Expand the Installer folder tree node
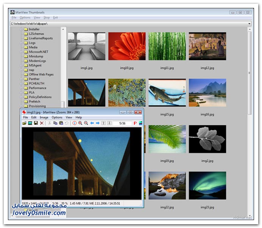This screenshot has width=262, height=228. (21, 29)
